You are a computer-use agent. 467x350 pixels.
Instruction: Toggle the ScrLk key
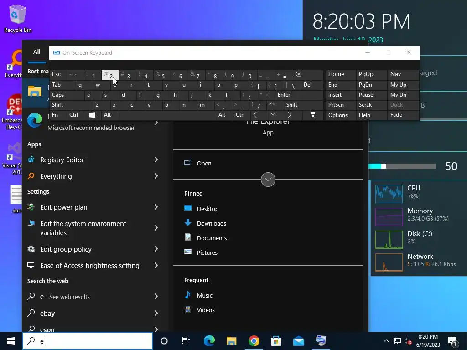(x=371, y=105)
